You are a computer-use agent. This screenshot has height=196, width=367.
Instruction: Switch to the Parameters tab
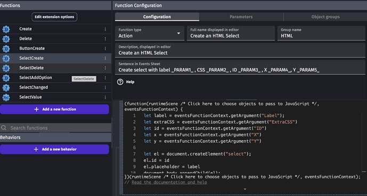pyautogui.click(x=241, y=17)
